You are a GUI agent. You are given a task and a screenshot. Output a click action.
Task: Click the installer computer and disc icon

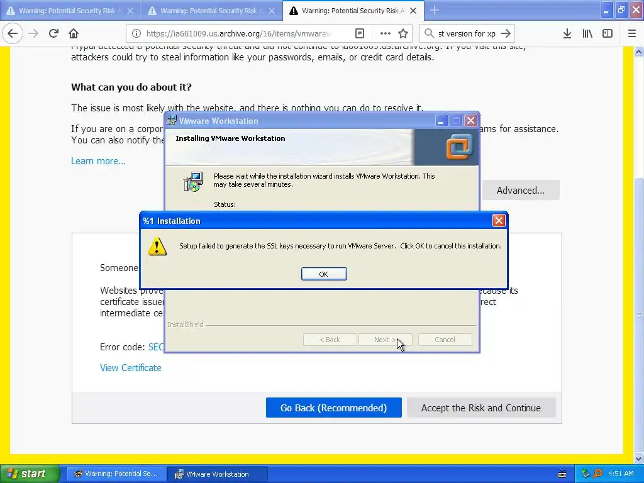click(193, 182)
